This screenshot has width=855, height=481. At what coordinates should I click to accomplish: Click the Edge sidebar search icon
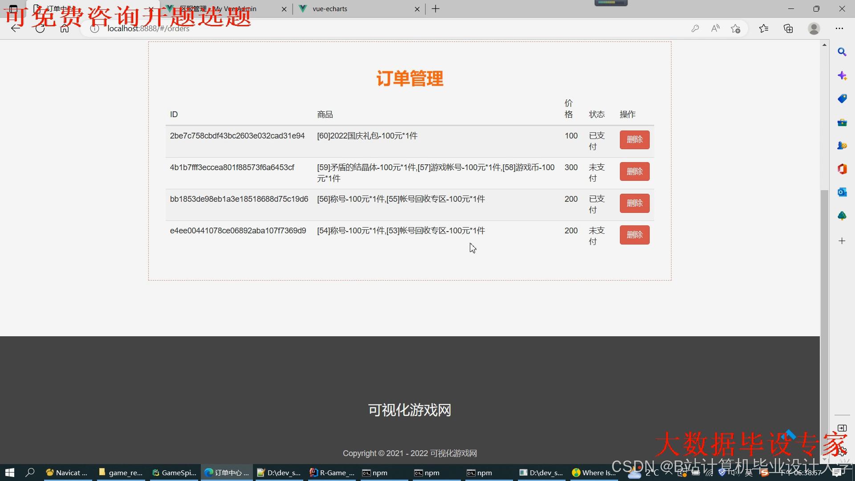click(x=842, y=52)
